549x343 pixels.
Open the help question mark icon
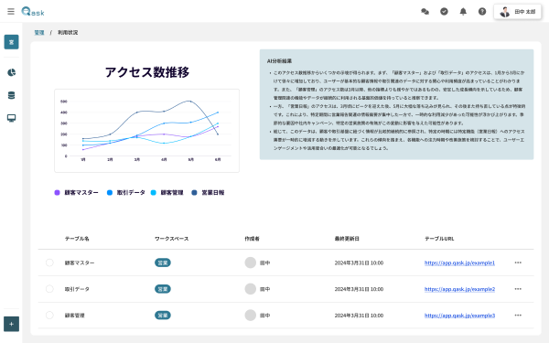482,12
